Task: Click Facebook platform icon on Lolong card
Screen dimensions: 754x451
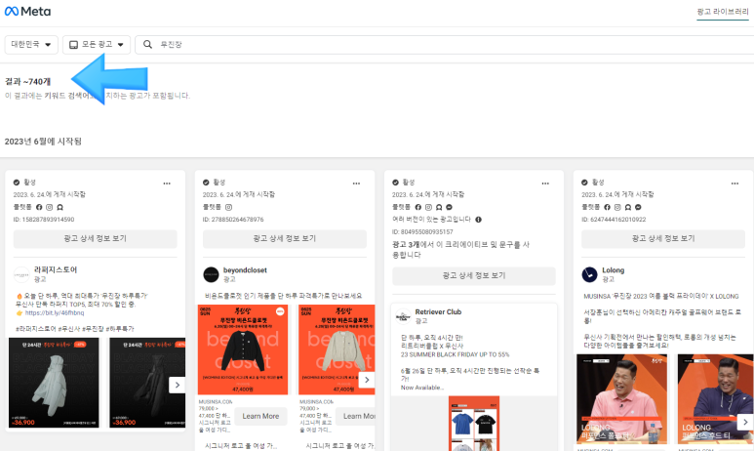Action: (x=607, y=208)
